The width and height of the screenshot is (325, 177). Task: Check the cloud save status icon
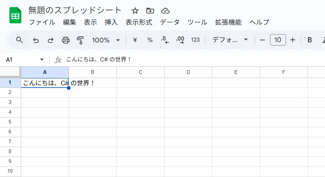pyautogui.click(x=165, y=11)
